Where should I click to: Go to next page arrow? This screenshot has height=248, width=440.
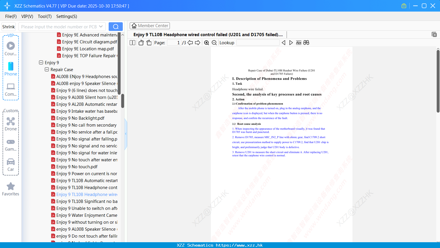(x=198, y=42)
